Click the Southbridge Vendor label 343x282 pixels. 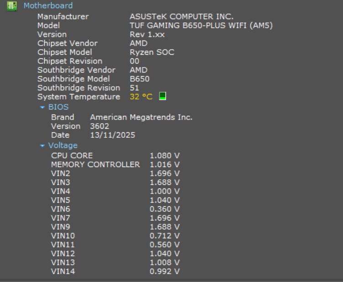(76, 70)
